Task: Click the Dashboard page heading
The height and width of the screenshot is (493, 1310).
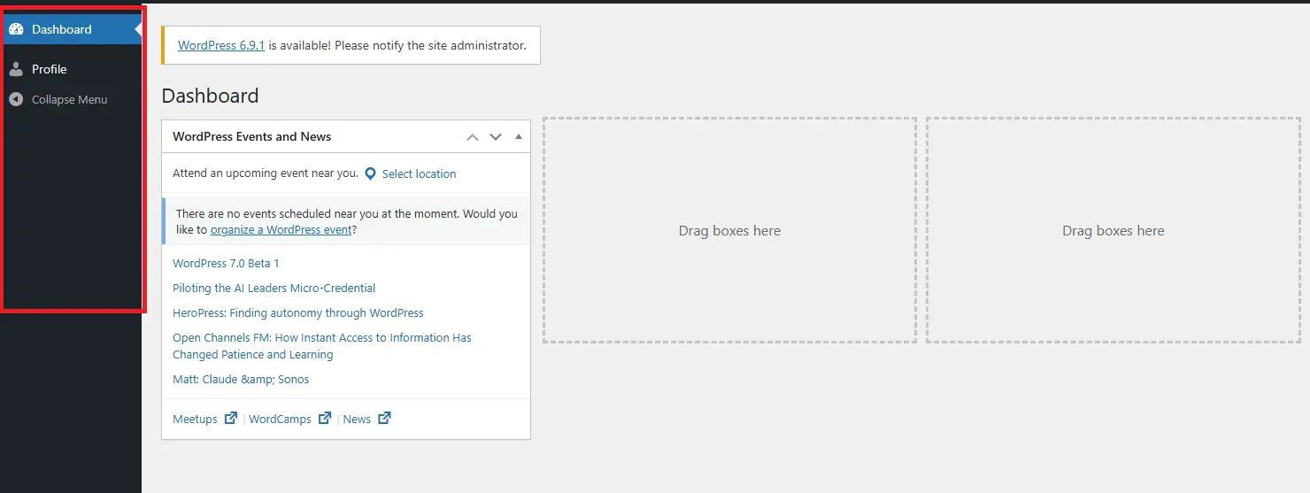Action: (x=211, y=96)
